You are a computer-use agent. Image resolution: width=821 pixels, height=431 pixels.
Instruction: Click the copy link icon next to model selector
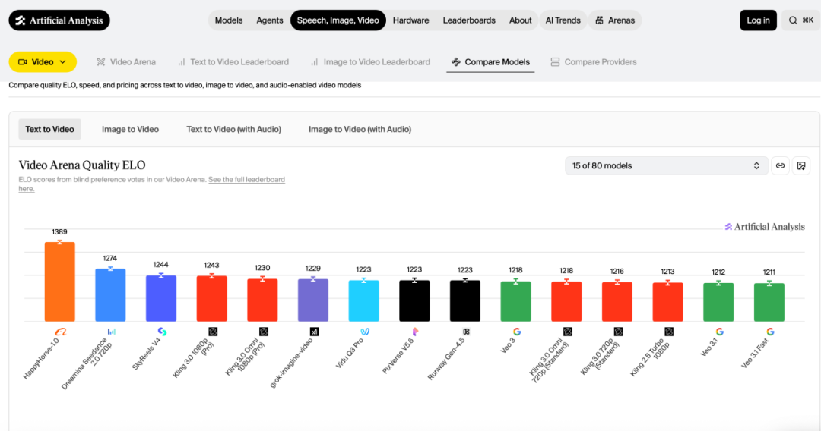point(780,165)
